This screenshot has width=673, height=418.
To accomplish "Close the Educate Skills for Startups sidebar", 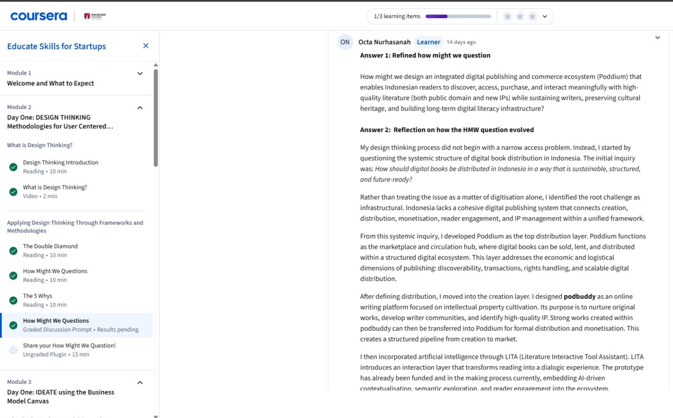I will coord(146,46).
